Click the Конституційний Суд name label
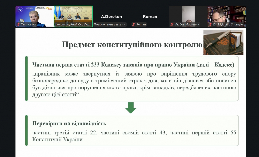The image size is (259, 157). (73, 24)
